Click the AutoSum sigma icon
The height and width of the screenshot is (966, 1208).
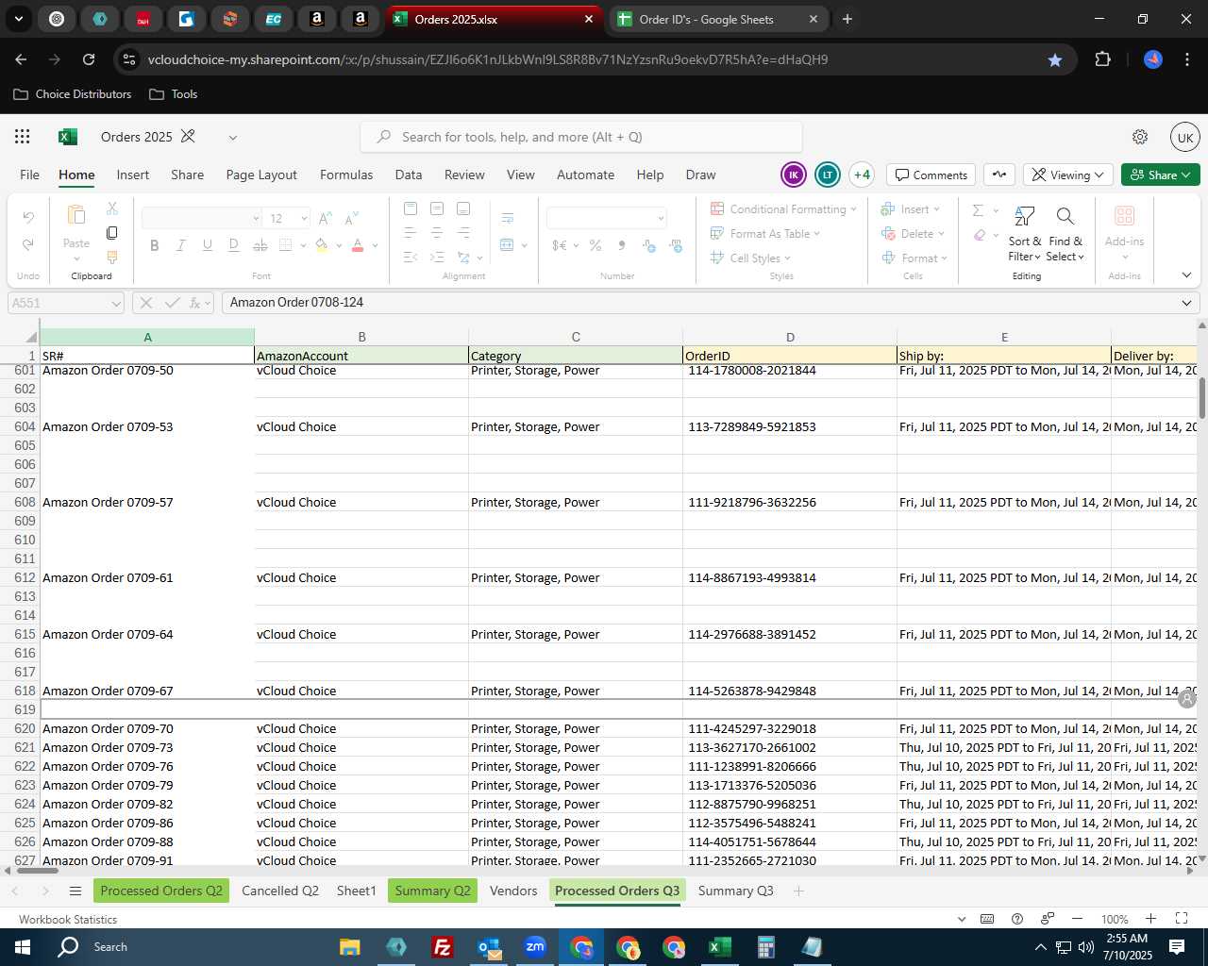(978, 210)
